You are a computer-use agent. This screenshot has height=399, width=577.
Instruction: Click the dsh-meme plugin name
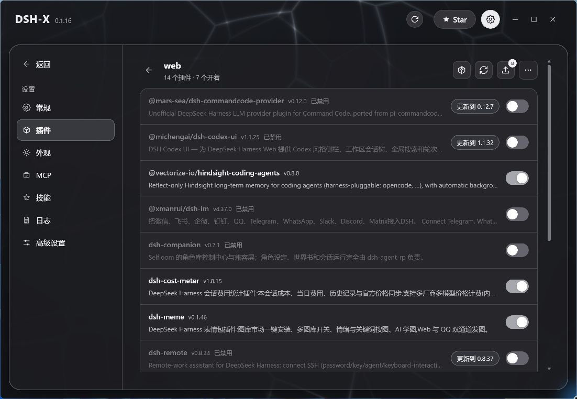(167, 317)
